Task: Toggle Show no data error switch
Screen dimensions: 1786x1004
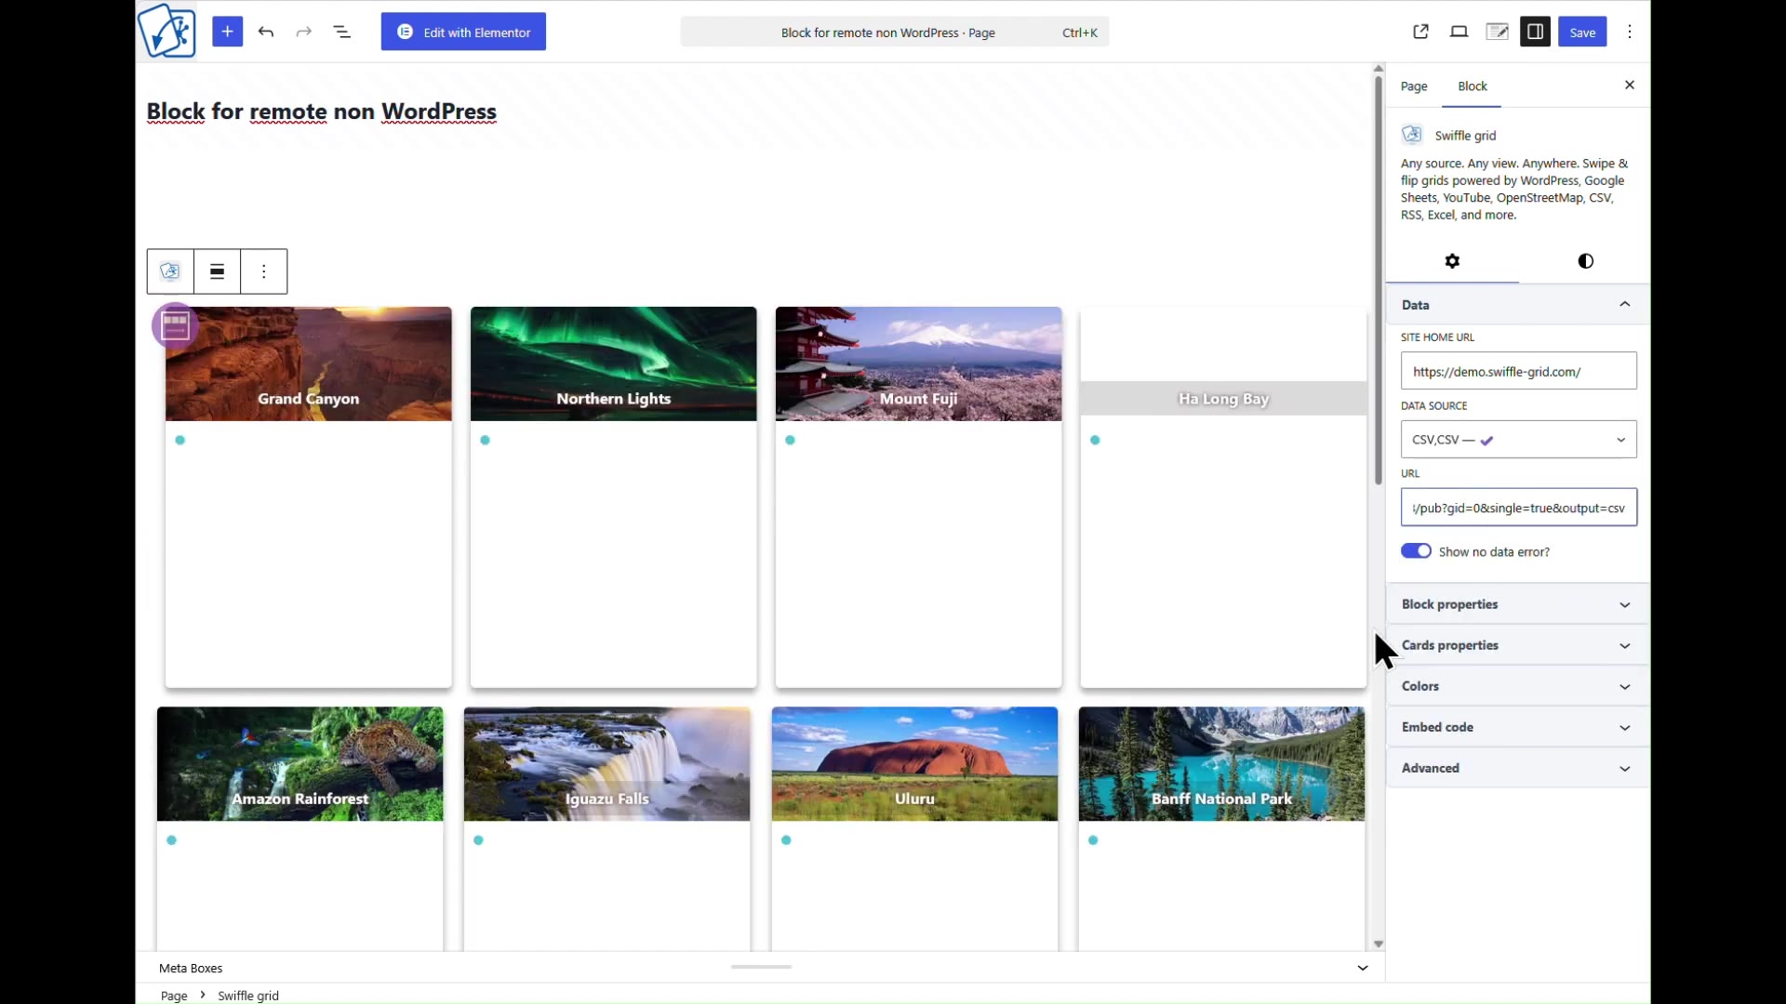Action: point(1416,551)
